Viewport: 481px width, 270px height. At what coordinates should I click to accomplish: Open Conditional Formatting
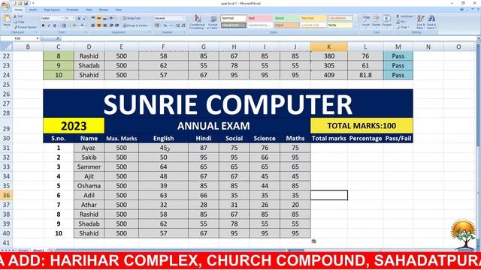pos(197,22)
